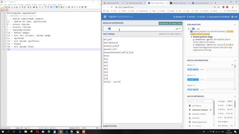Click the Save icon in Notepad++ toolbar

tap(7, 7)
